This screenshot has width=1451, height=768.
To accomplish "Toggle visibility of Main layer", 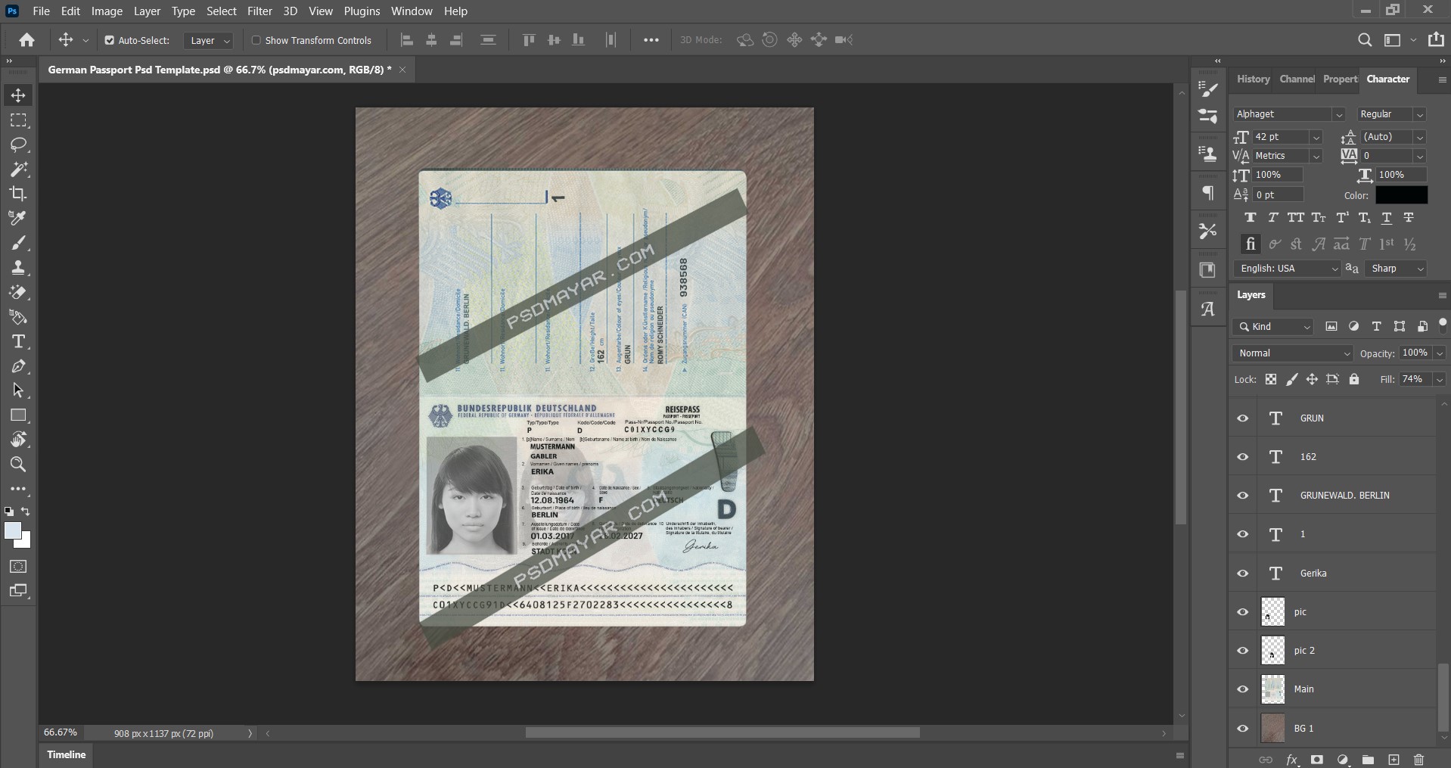I will (x=1243, y=689).
